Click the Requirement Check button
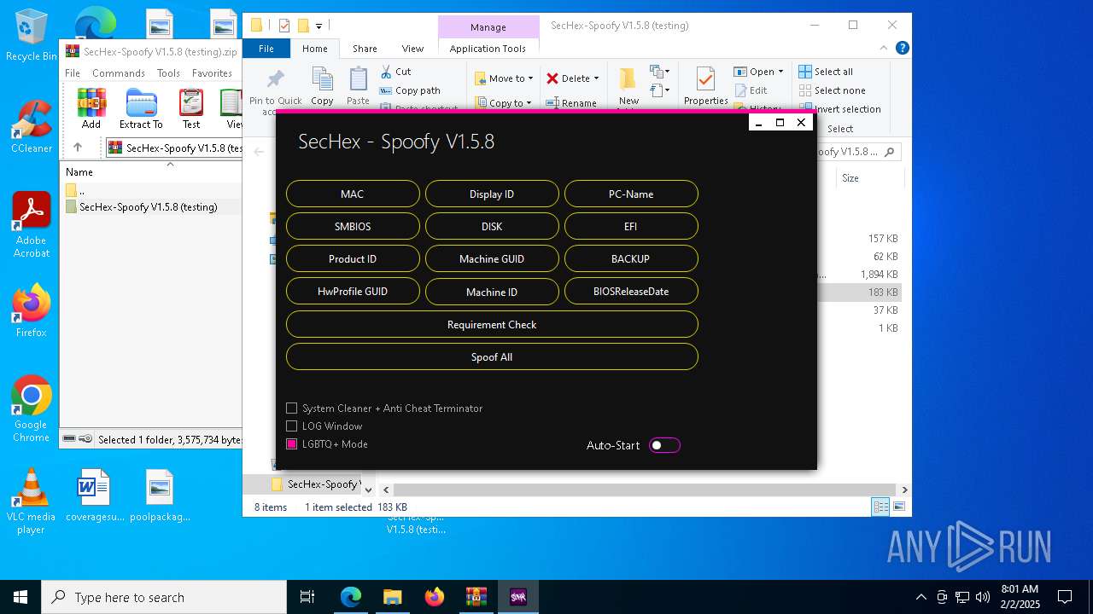The image size is (1093, 614). tap(492, 325)
